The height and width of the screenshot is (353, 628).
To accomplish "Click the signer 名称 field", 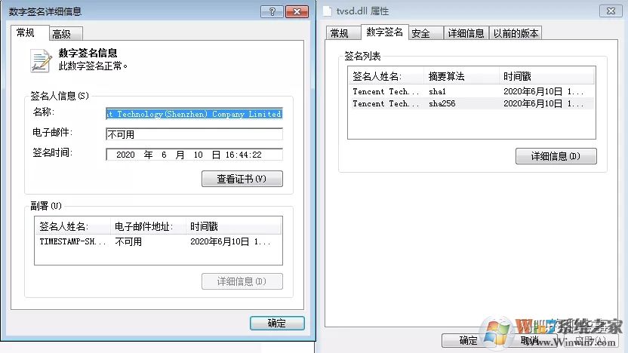I will coord(194,114).
